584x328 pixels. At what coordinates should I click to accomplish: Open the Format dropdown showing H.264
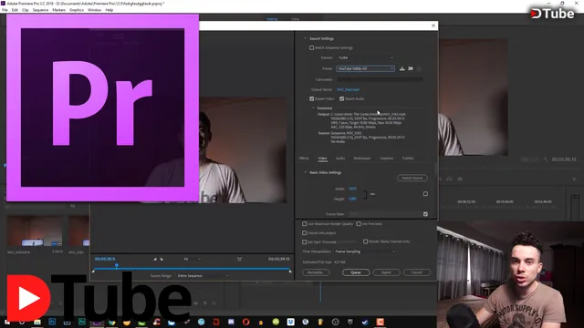pos(365,58)
